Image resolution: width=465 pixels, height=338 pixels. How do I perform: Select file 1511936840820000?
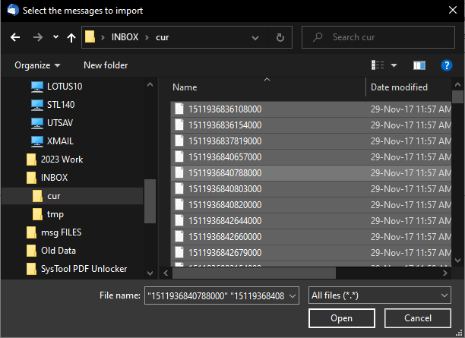pyautogui.click(x=311, y=205)
